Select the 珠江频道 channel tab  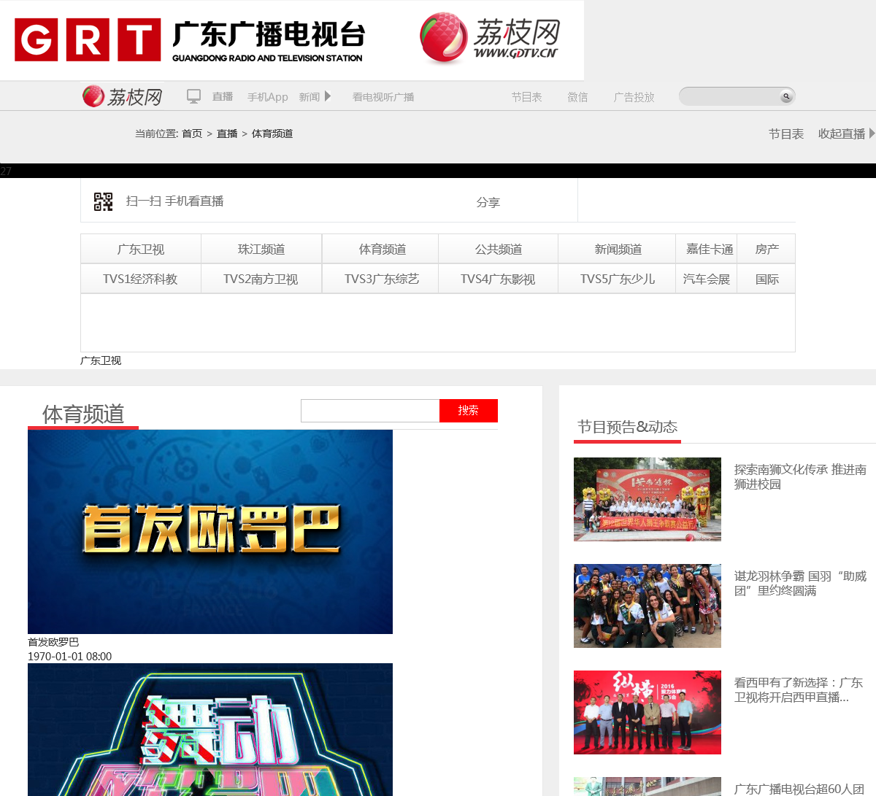[261, 249]
